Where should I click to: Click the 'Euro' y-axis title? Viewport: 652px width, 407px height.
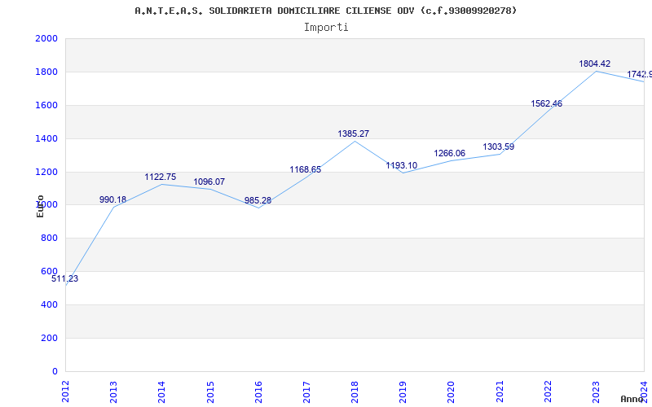40,207
